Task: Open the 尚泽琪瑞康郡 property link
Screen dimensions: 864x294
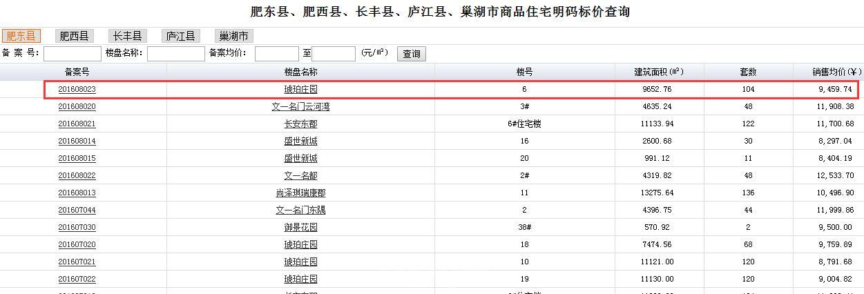Action: pos(300,193)
